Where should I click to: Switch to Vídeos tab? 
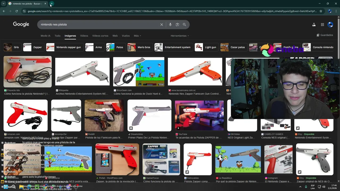coord(84,36)
